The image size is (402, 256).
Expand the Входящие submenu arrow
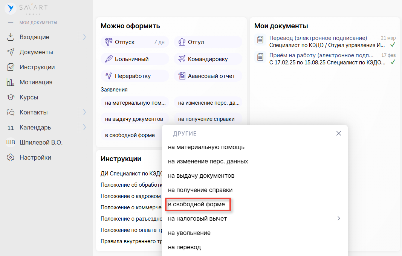pos(84,37)
